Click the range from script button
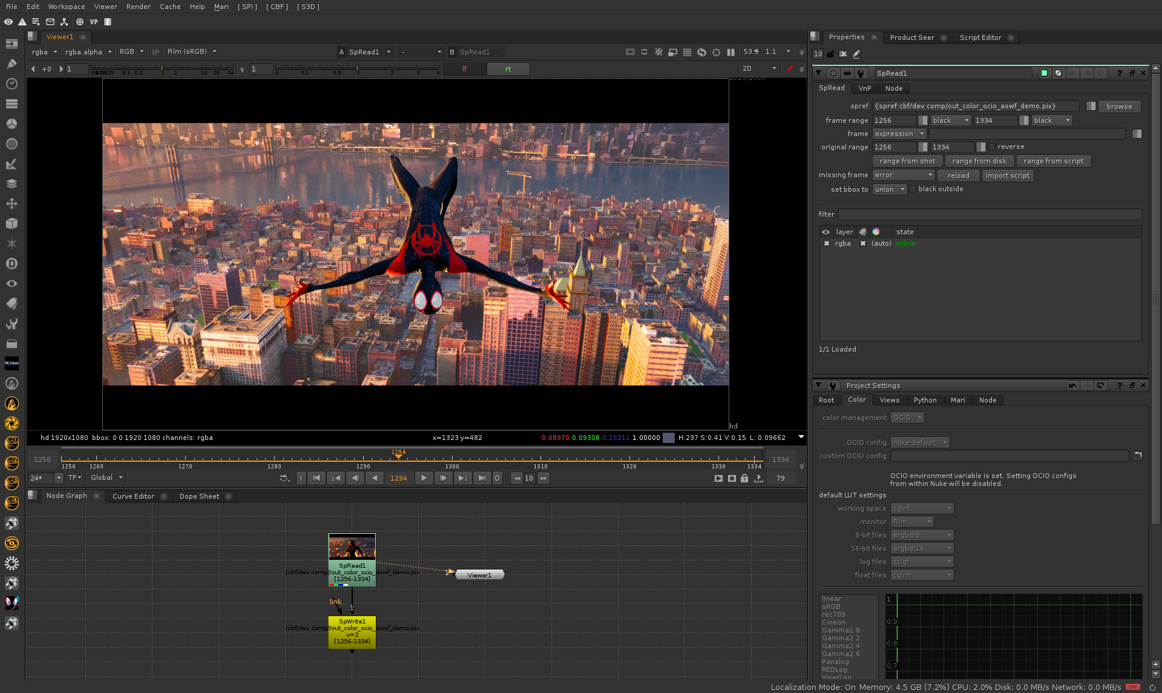The image size is (1162, 693). 1054,161
